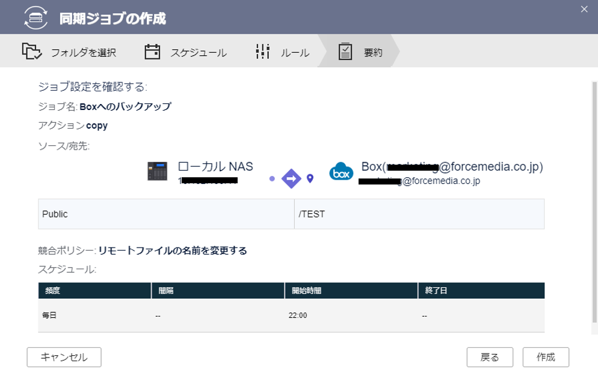Open the ルール step
The width and height of the screenshot is (598, 378).
[x=295, y=52]
